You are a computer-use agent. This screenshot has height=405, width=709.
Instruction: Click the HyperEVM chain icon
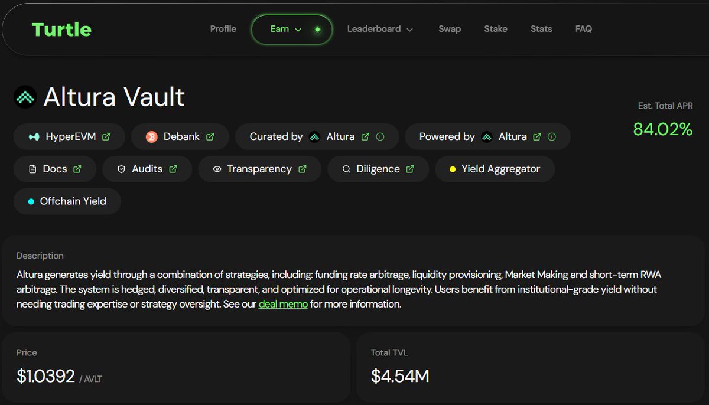tap(34, 137)
